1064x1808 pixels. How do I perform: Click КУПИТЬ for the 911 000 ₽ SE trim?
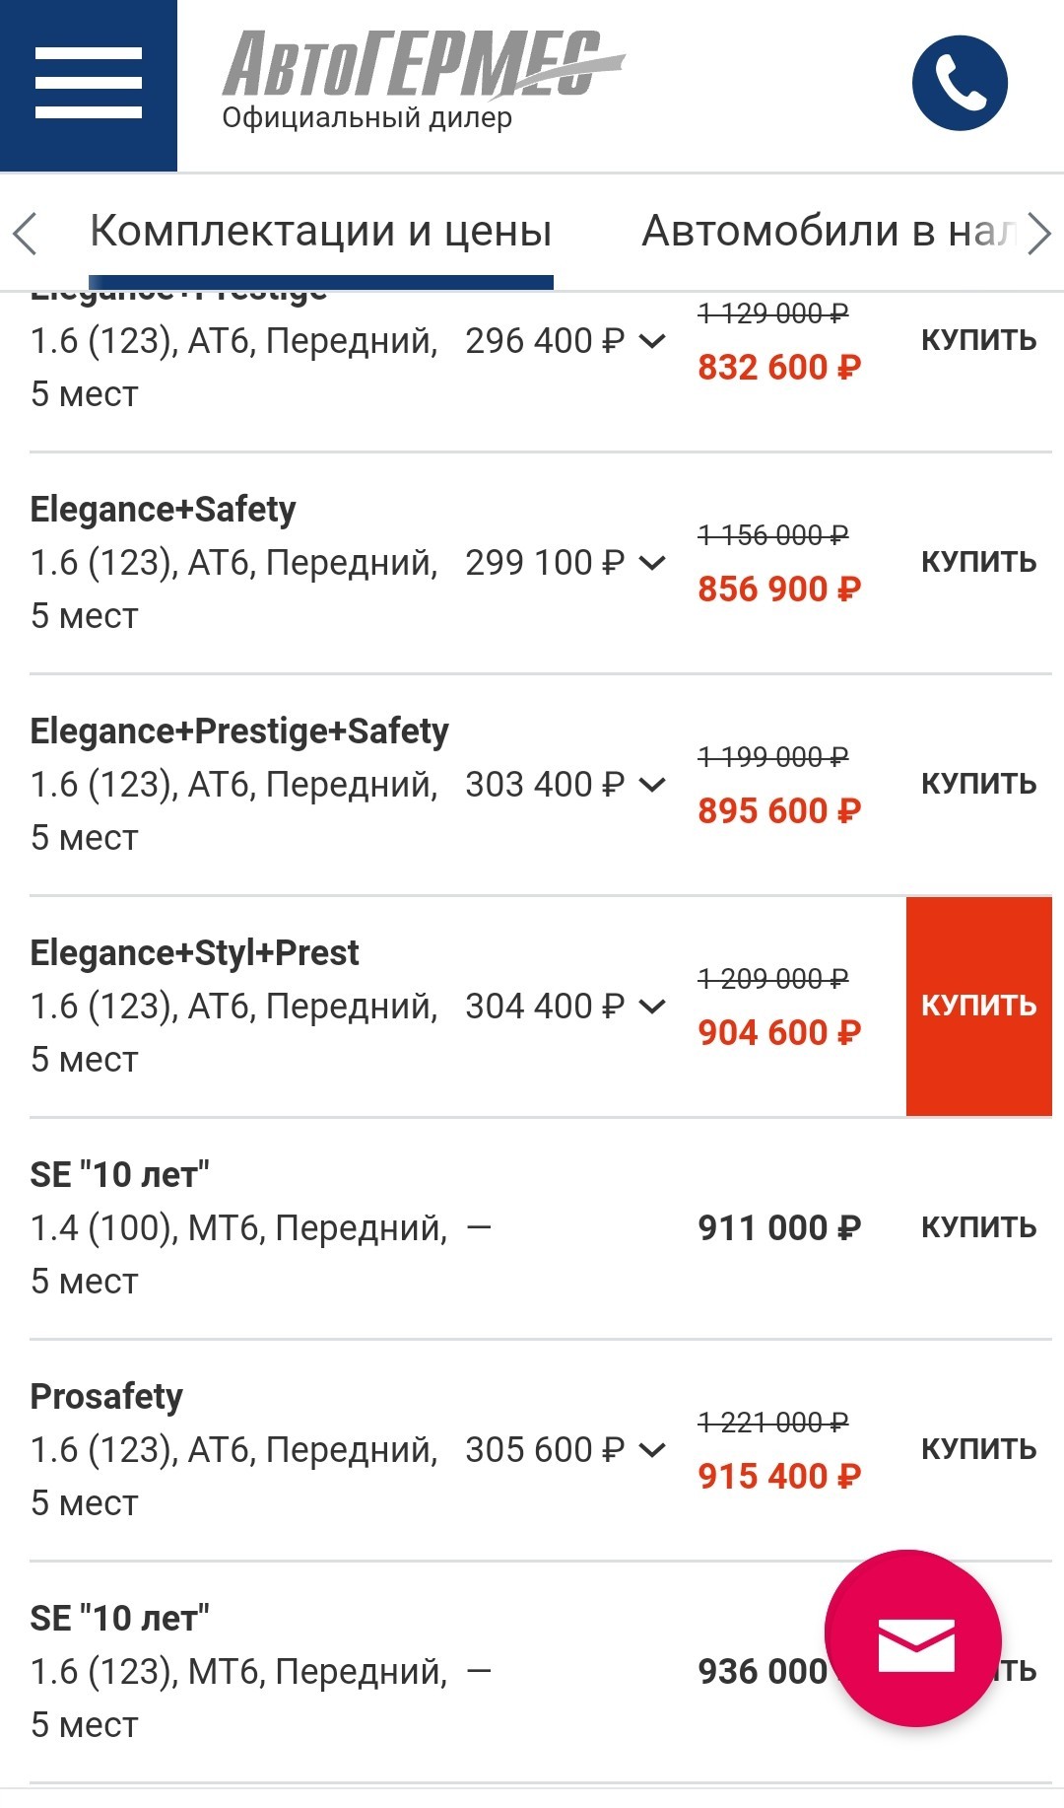(979, 1228)
